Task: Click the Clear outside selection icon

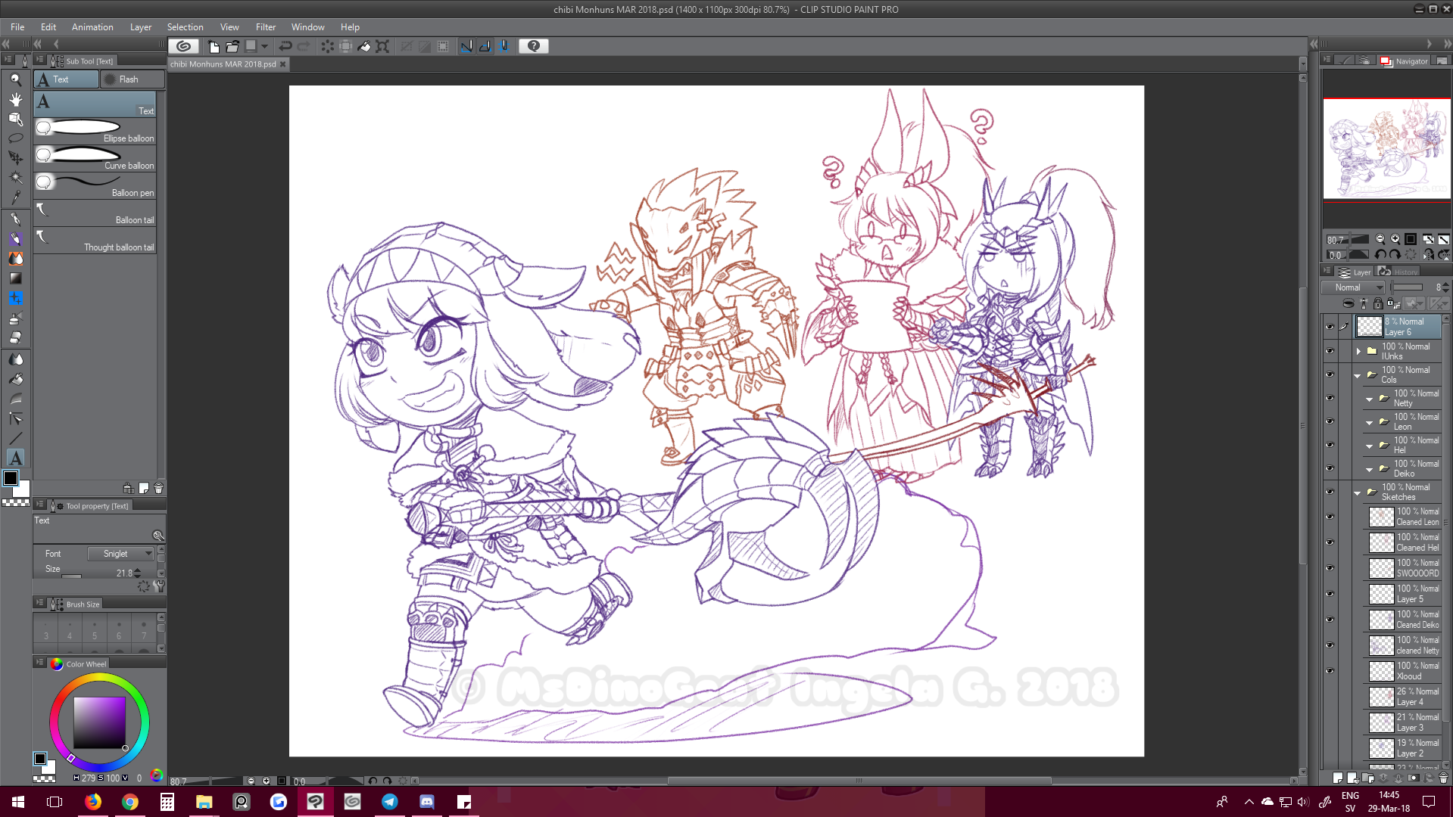Action: 345,46
